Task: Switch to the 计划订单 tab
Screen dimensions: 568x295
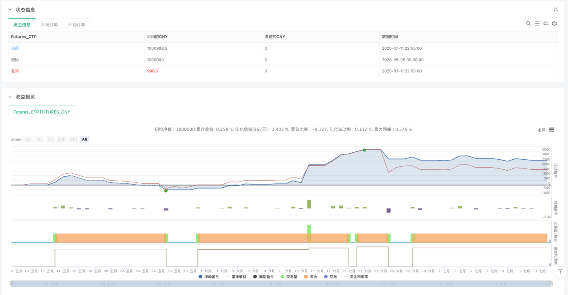Action: coord(76,25)
